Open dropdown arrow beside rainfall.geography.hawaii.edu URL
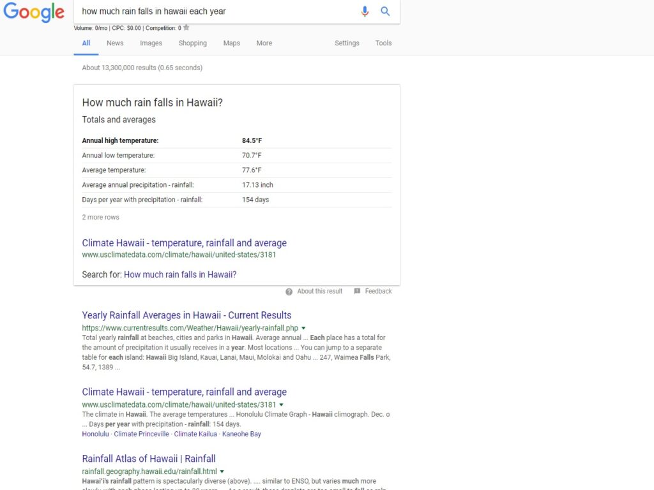Viewport: 654px width, 490px height. pyautogui.click(x=222, y=471)
